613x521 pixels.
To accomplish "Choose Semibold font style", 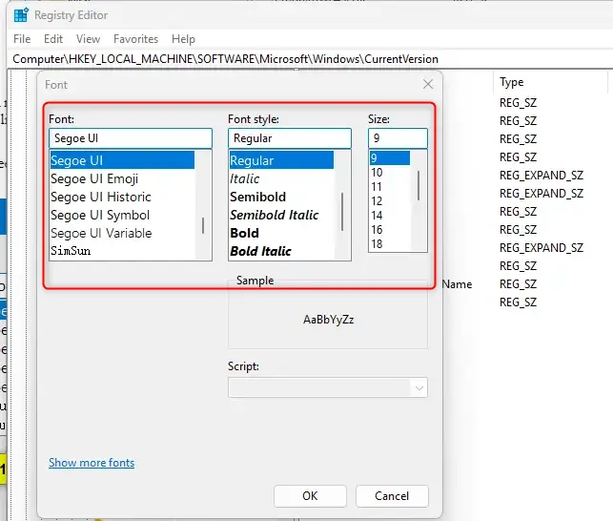I will point(281,197).
